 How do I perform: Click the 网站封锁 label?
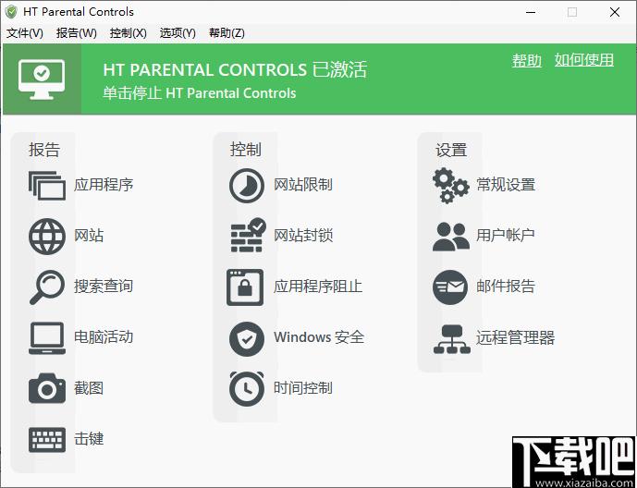[x=303, y=236]
